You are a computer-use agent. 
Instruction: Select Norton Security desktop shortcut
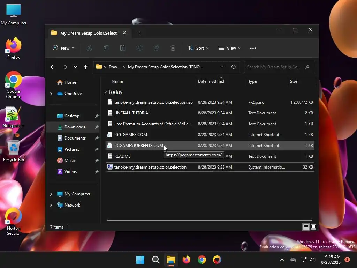pyautogui.click(x=14, y=222)
